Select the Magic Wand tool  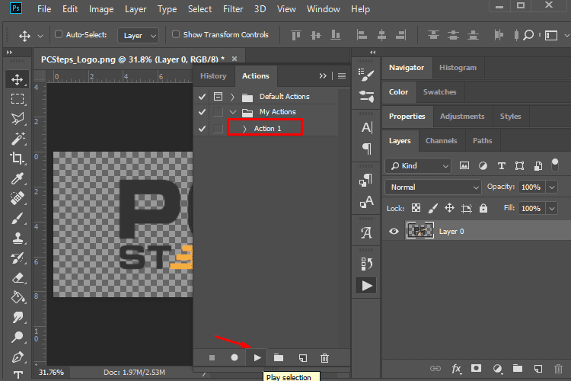[17, 139]
